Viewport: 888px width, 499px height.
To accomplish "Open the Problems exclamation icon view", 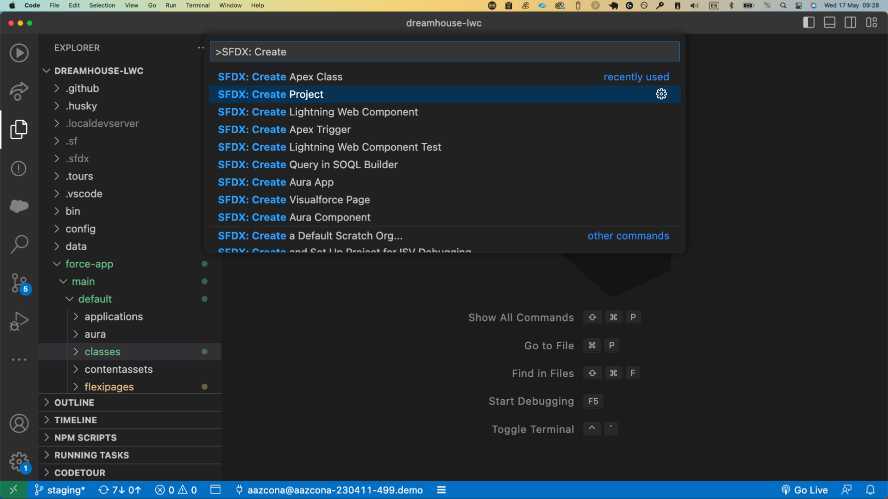I will coord(19,169).
